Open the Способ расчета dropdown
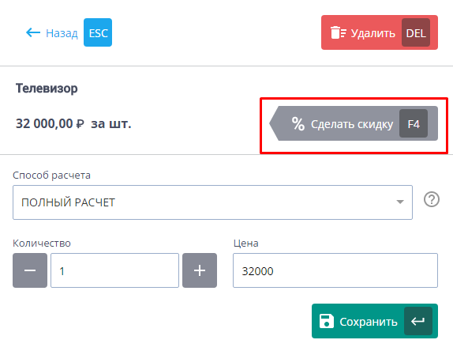The width and height of the screenshot is (453, 355). (212, 202)
